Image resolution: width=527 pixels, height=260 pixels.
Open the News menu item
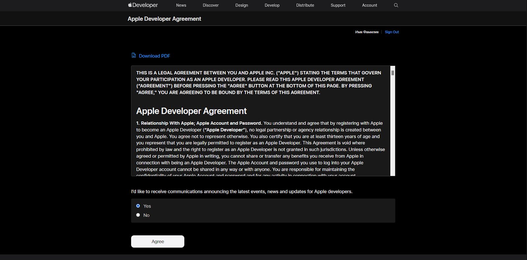181,5
